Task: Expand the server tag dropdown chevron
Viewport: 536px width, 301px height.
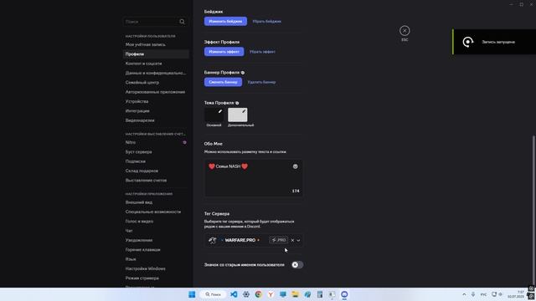Action: [x=298, y=240]
